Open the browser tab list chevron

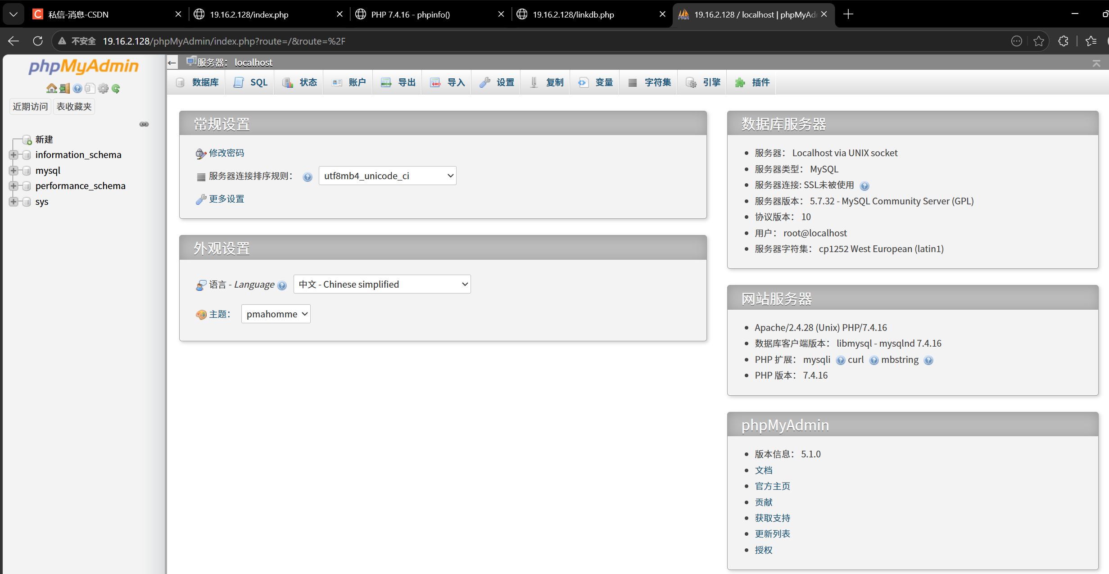click(x=14, y=14)
